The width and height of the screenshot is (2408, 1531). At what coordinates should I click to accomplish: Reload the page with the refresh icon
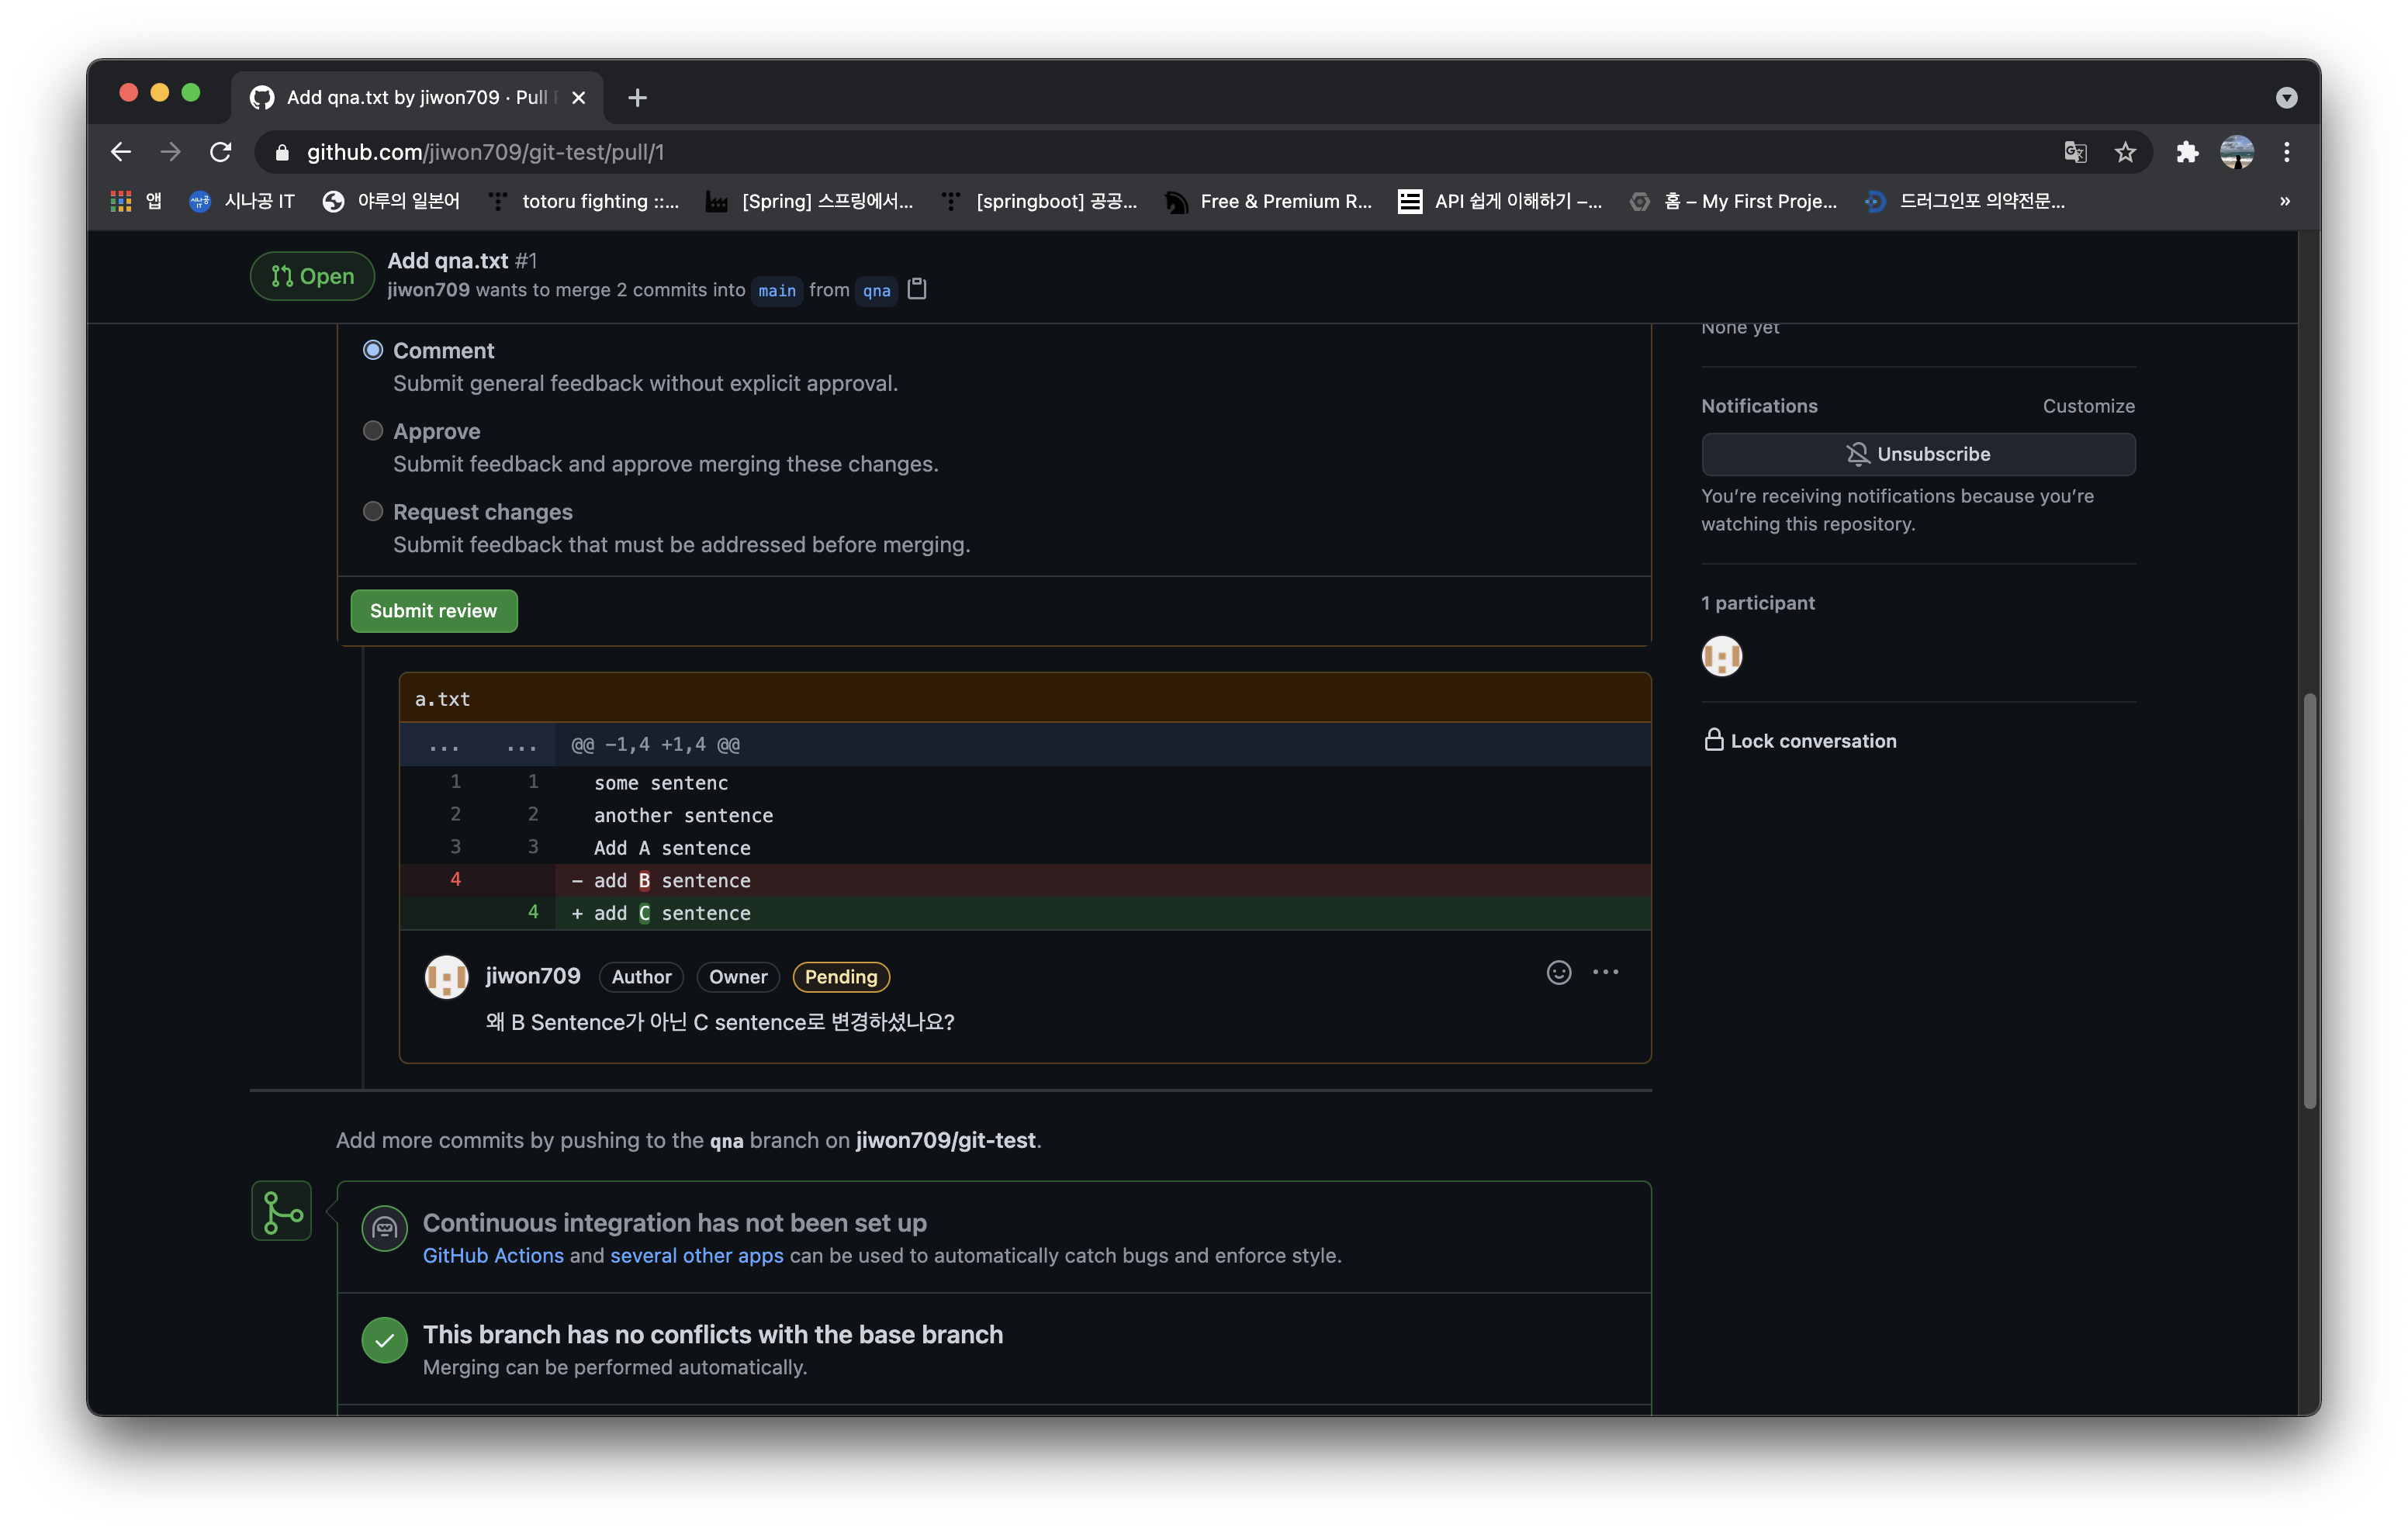point(221,152)
